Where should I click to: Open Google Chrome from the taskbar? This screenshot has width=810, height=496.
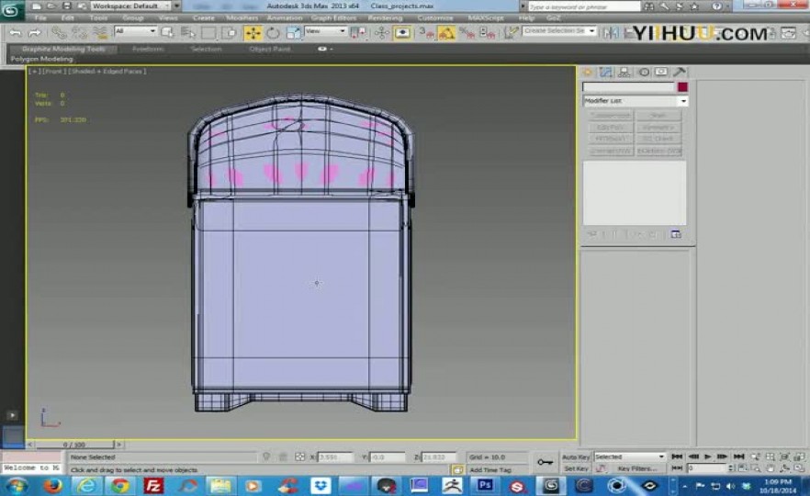tap(120, 486)
